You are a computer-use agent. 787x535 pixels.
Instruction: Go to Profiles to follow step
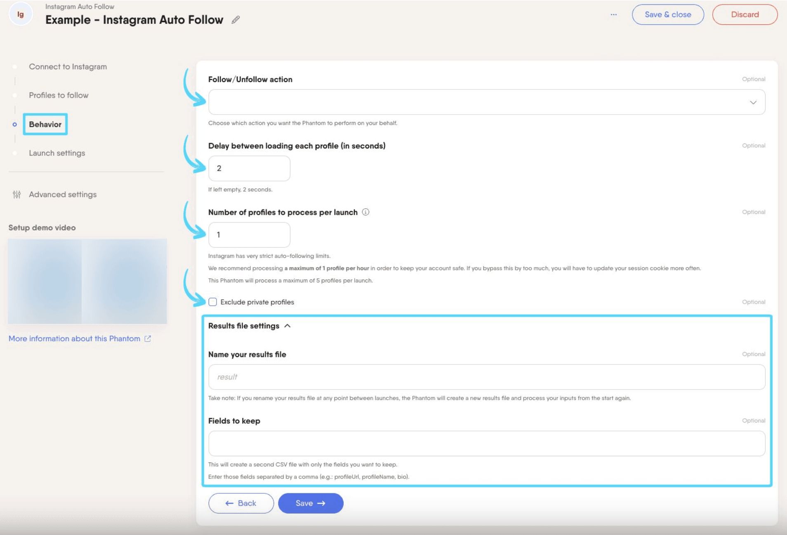coord(59,95)
